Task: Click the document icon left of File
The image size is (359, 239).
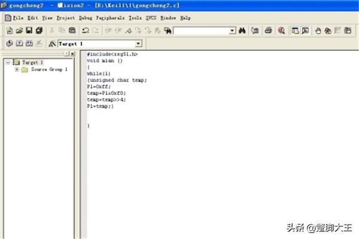Action: tap(8, 18)
